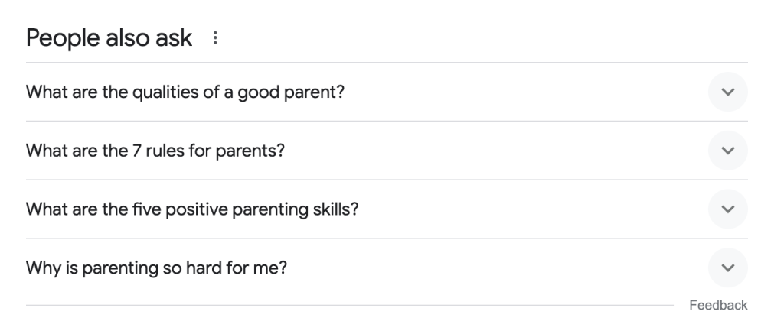Select "What are the 7 rules for parents?" text
Viewport: 784px width, 334px height.
tap(155, 151)
